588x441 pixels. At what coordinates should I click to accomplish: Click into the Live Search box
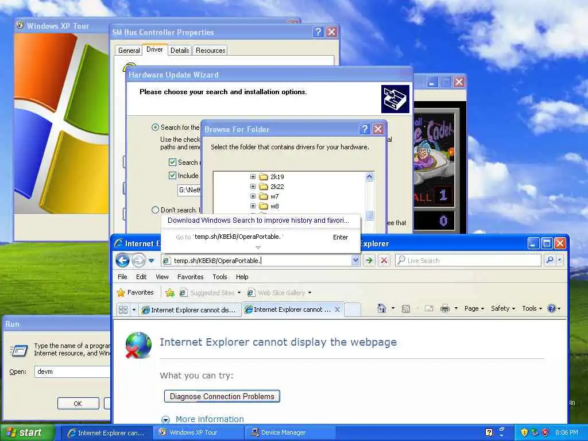coord(469,260)
